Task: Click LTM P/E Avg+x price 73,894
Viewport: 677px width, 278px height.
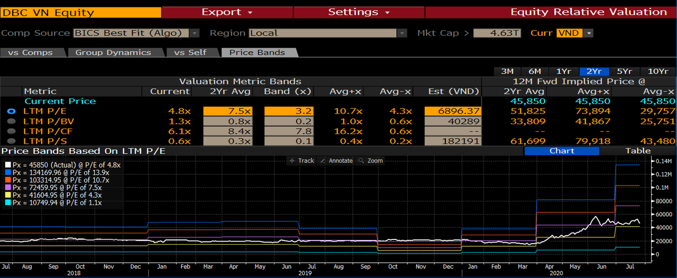Action: click(x=593, y=112)
